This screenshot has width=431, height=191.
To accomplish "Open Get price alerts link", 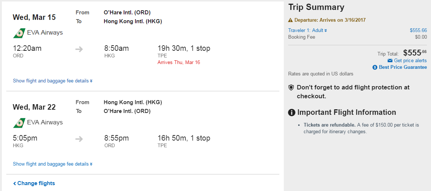I will point(410,61).
